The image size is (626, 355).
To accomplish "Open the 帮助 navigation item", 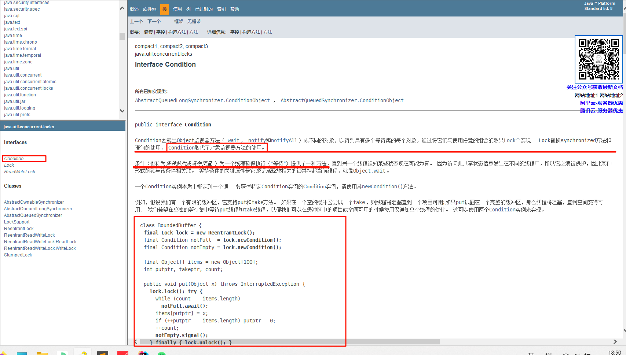I will pyautogui.click(x=235, y=9).
